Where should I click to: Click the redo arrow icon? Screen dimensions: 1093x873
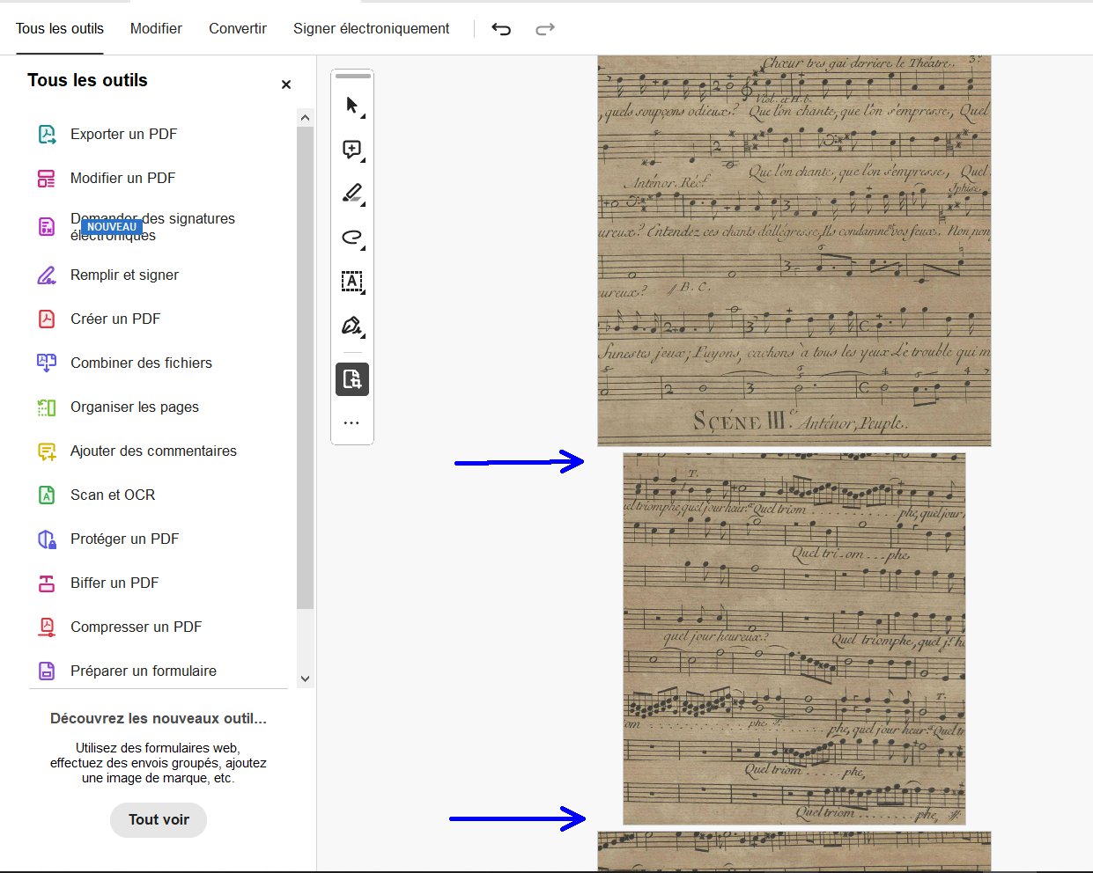(x=545, y=29)
